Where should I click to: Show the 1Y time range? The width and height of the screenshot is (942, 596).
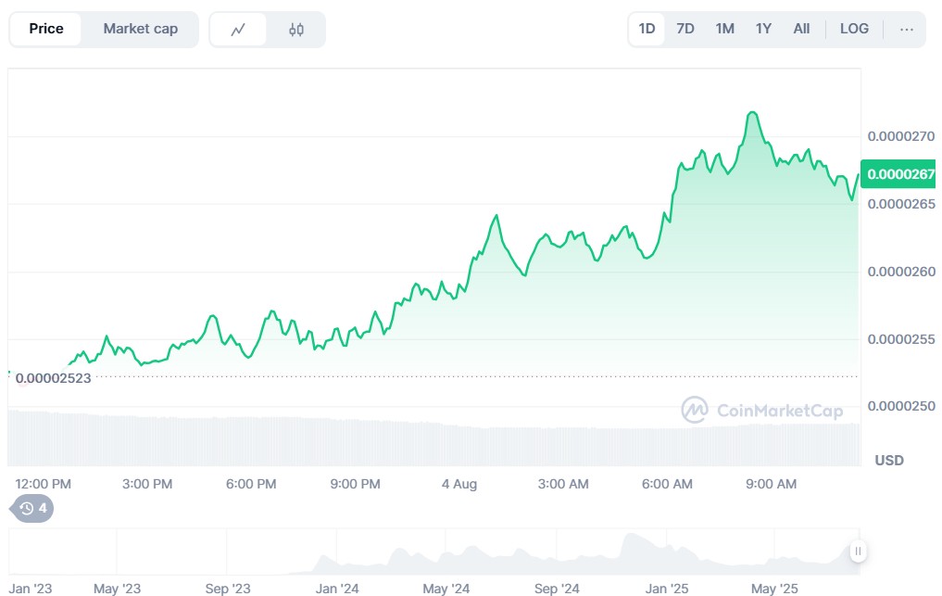tap(763, 29)
